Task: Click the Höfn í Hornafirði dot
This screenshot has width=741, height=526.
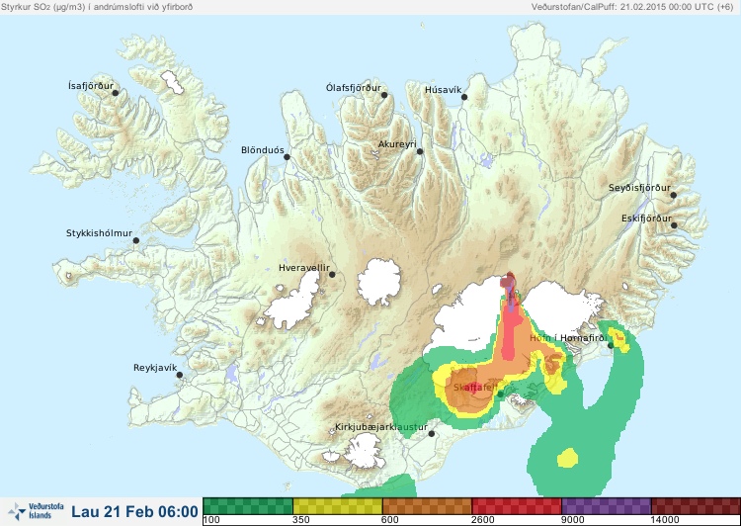Action: tap(611, 346)
